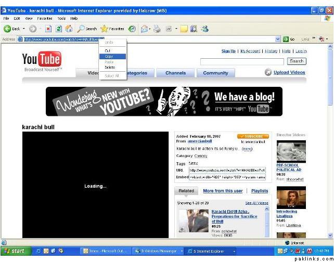Open the Back button history dropdown arrow
This screenshot has width=334, height=262.
click(x=23, y=29)
